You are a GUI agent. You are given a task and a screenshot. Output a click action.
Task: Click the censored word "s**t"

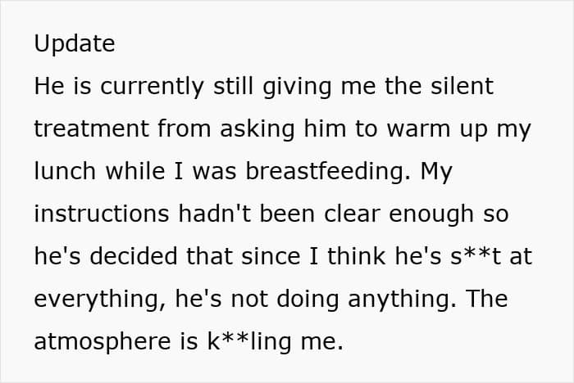[x=476, y=256]
